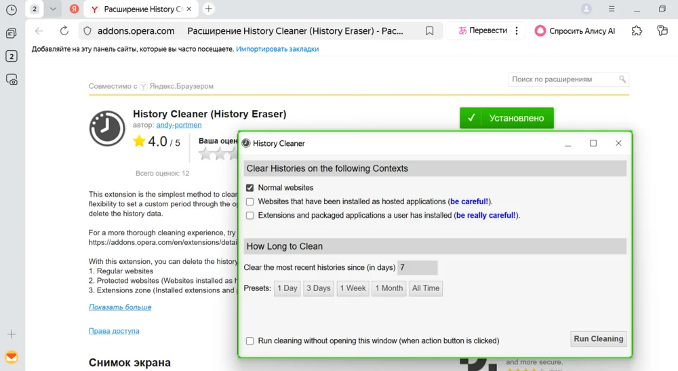Open the downloads panel icon in toolbar
The height and width of the screenshot is (371, 678).
click(662, 31)
